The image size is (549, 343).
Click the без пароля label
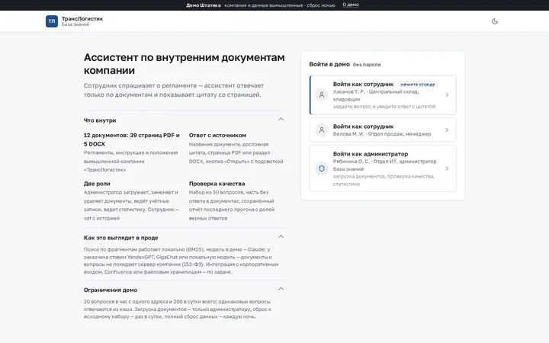[367, 65]
